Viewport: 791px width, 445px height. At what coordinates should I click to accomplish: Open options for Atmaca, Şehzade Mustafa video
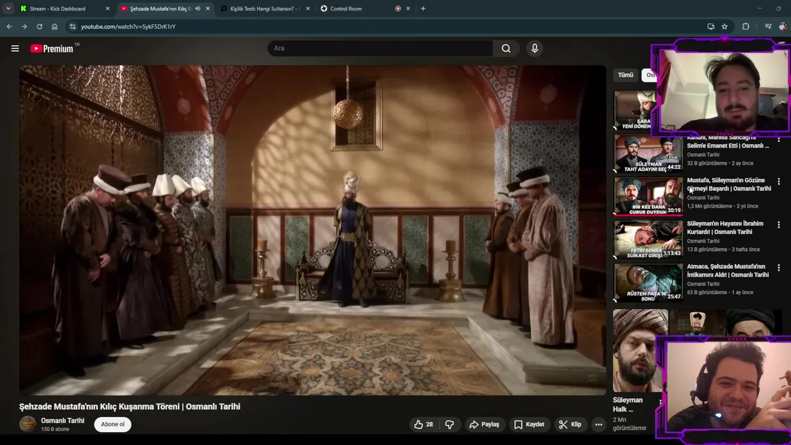tap(779, 268)
